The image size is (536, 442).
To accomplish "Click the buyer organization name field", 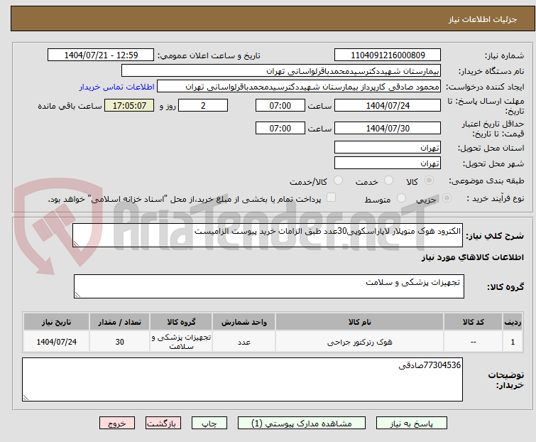I will point(280,71).
